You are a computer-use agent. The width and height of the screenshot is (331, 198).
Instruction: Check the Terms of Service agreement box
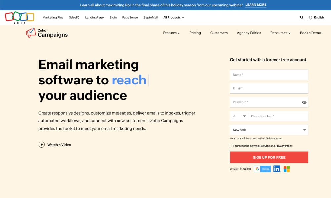coord(231,146)
